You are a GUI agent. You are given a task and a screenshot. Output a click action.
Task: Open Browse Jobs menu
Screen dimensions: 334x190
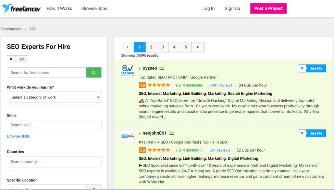coord(95,9)
